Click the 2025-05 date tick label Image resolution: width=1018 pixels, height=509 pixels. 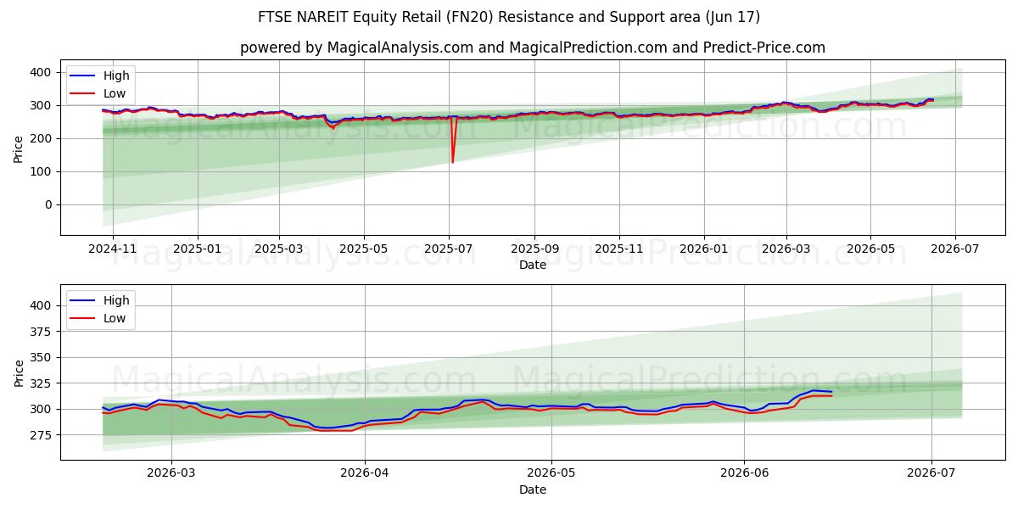pos(364,249)
